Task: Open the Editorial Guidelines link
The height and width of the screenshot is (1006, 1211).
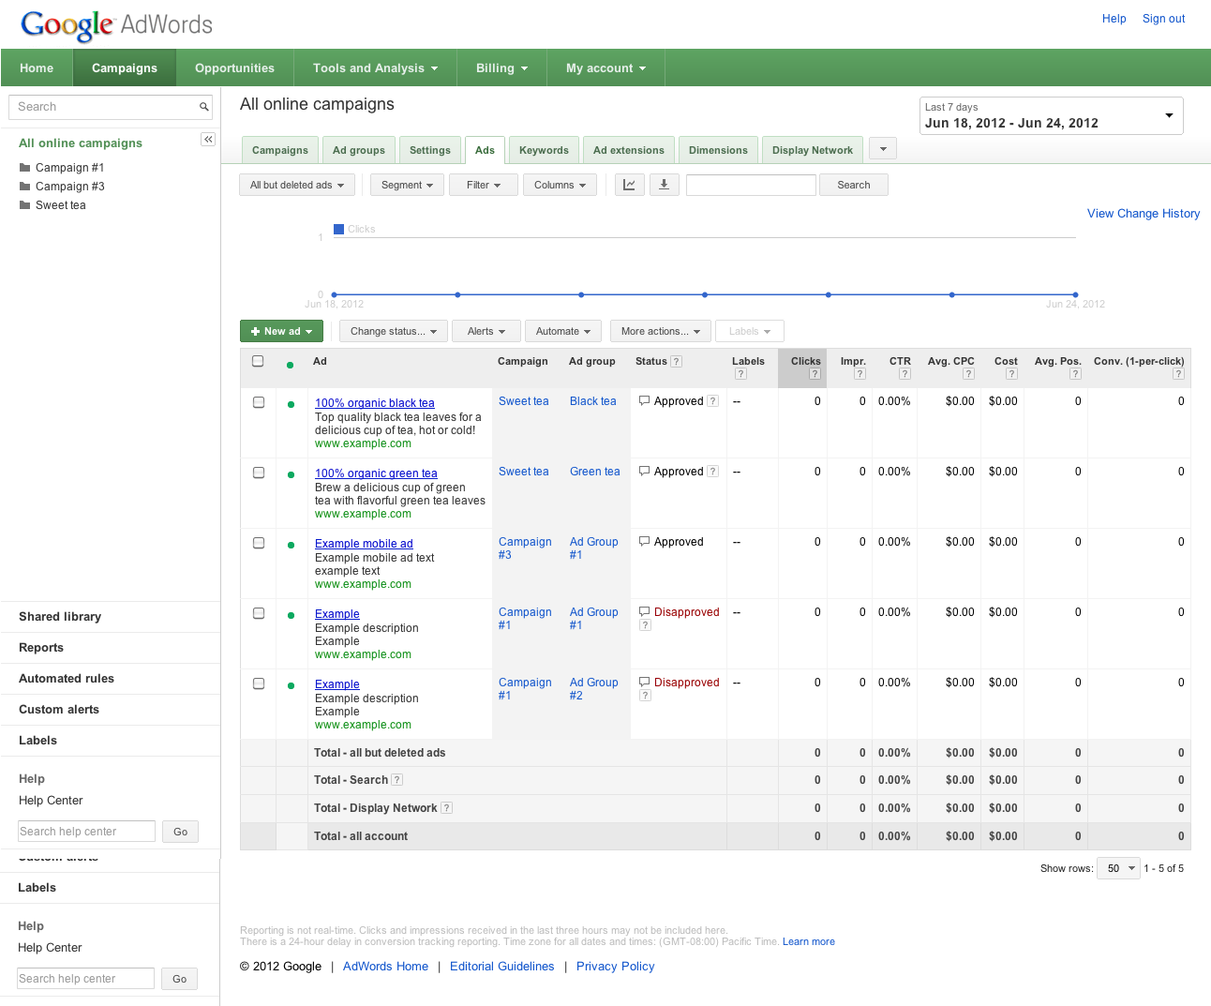Action: 502,967
